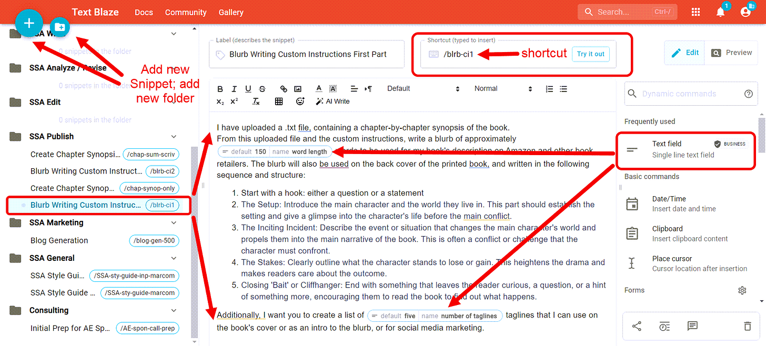The image size is (766, 346).
Task: Switch to Preview mode
Action: pos(732,53)
